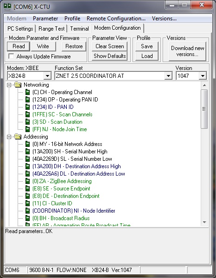Collapse the Addressing tree group
216x278 pixels.
coord(9,137)
